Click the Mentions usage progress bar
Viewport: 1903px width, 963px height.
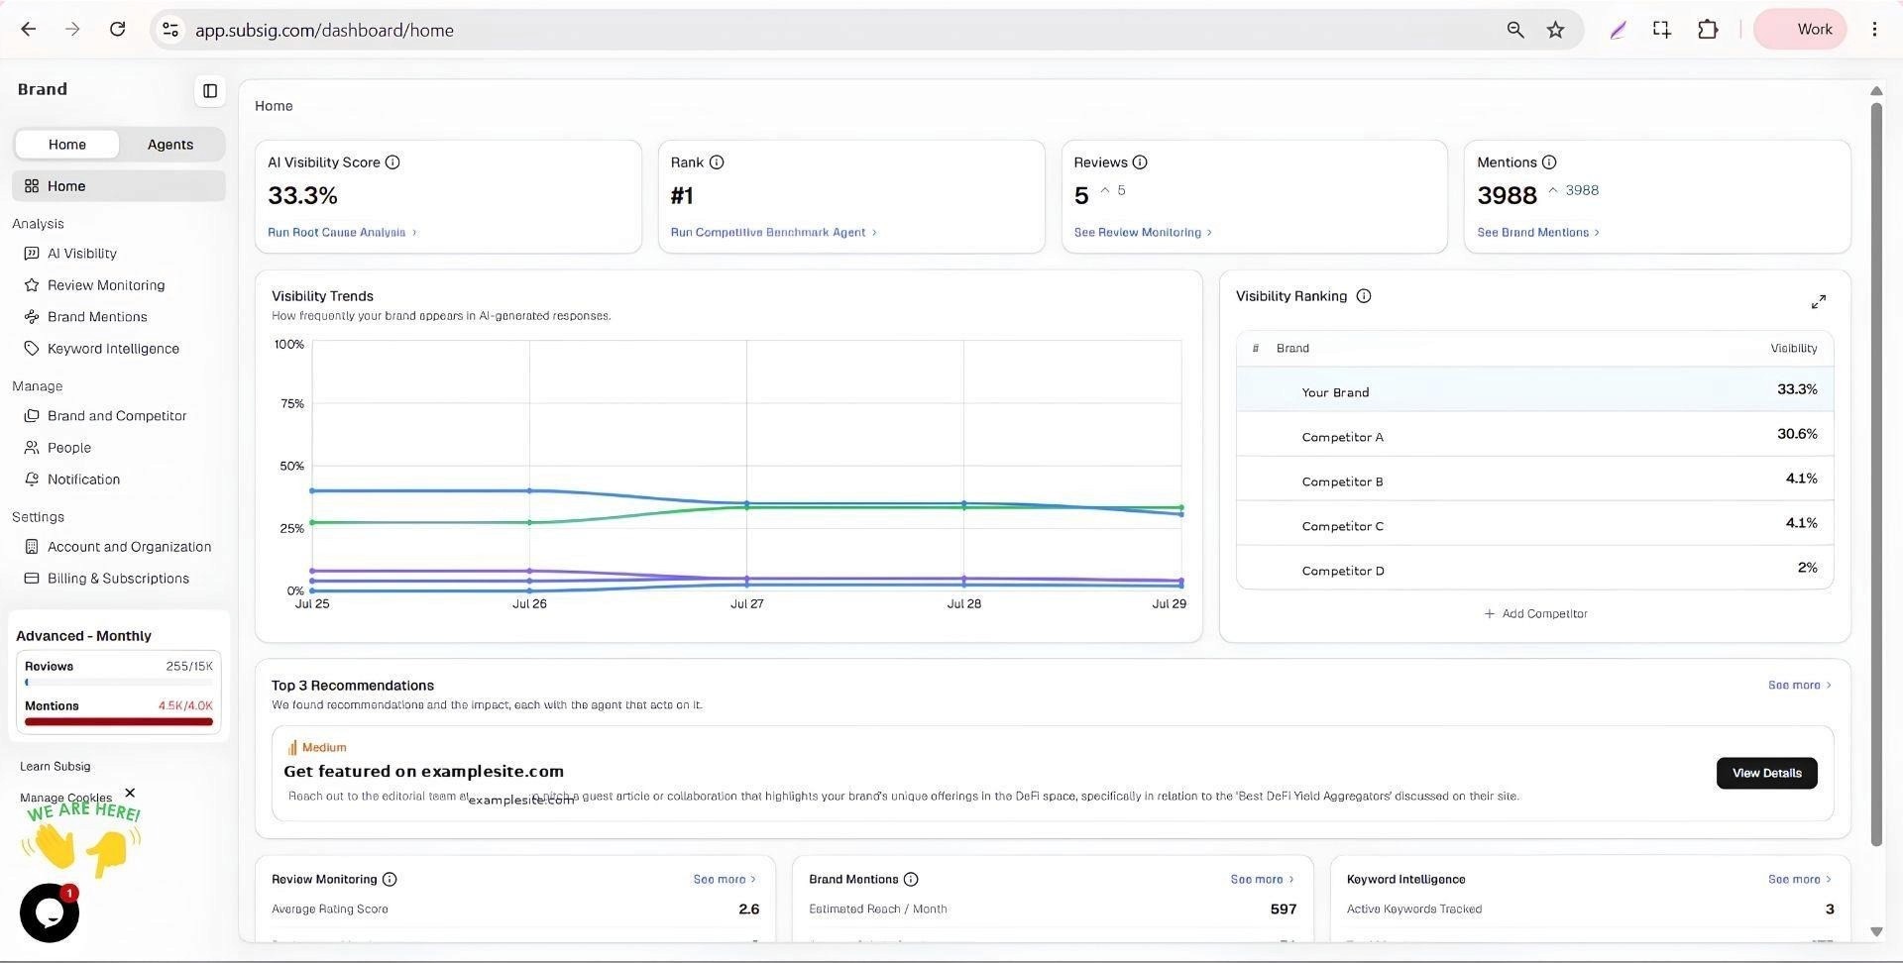point(119,722)
